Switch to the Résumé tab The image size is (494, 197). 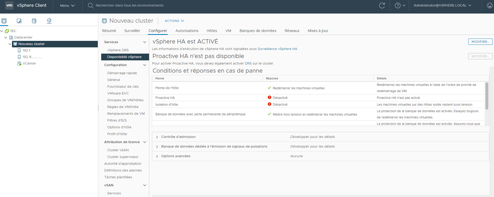click(109, 31)
